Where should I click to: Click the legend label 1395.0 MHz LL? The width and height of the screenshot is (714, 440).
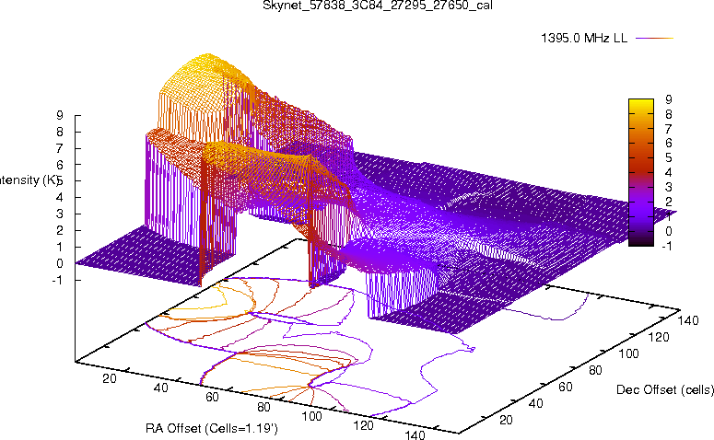pyautogui.click(x=584, y=39)
